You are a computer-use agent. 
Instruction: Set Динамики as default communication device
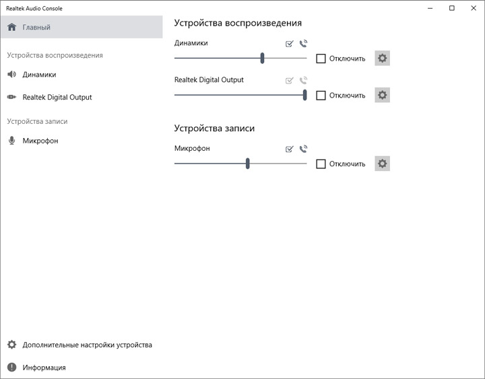303,44
